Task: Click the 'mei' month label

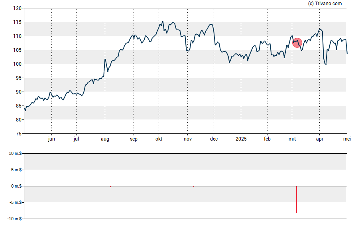Action: (347, 139)
